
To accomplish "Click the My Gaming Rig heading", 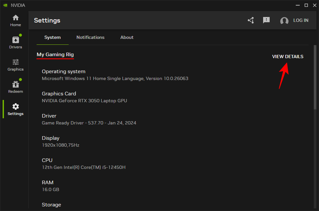I will coord(55,55).
